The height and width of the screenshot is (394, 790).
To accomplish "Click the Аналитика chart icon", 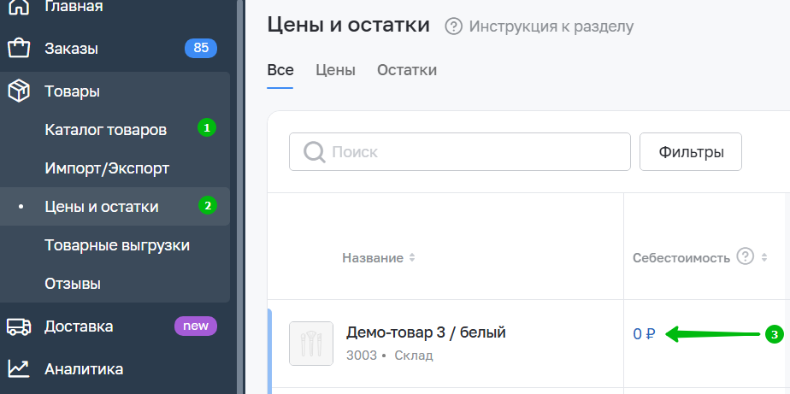I will click(20, 369).
